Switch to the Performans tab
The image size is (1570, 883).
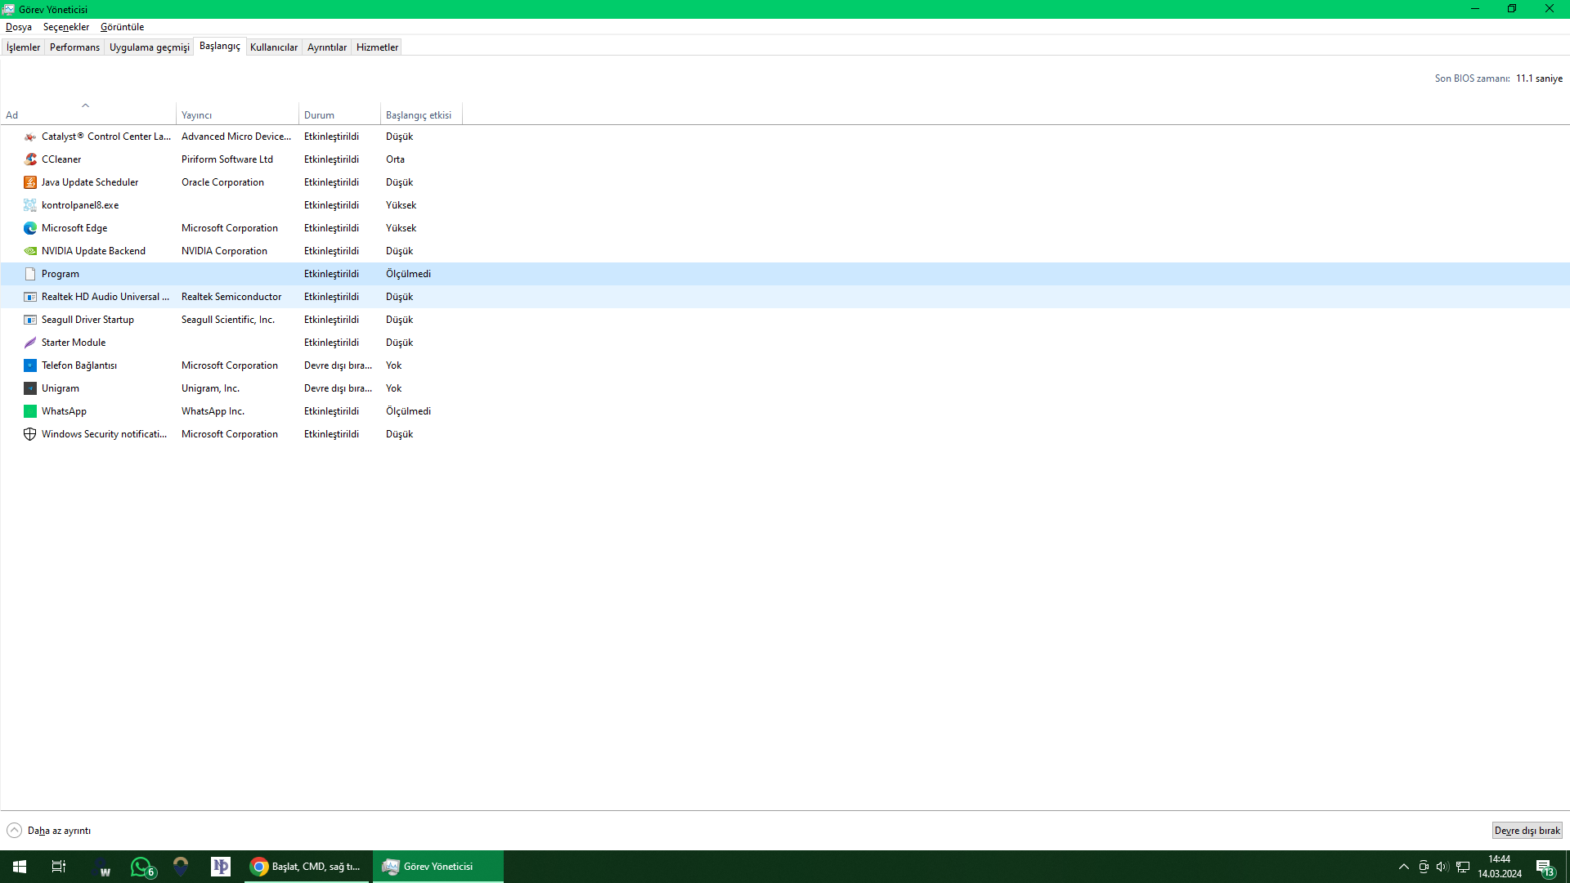click(74, 47)
